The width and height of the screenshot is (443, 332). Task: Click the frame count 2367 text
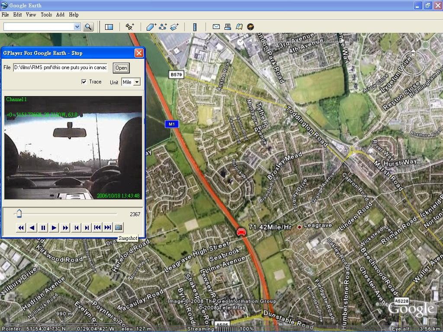[135, 214]
